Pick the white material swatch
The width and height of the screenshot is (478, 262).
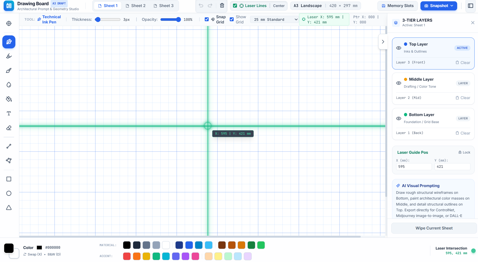tap(166, 245)
